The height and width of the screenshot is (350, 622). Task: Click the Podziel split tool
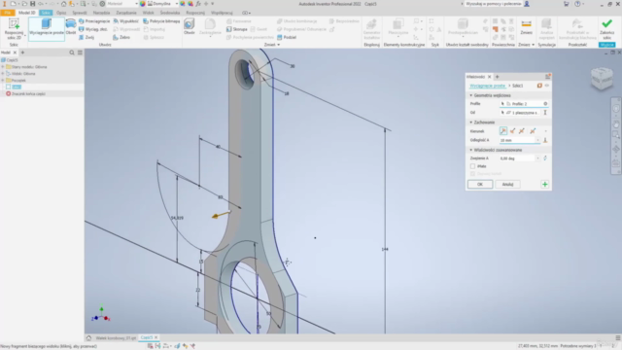pos(287,37)
